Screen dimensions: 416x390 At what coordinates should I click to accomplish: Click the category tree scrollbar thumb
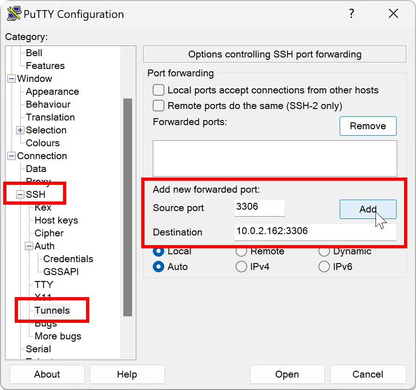127,207
